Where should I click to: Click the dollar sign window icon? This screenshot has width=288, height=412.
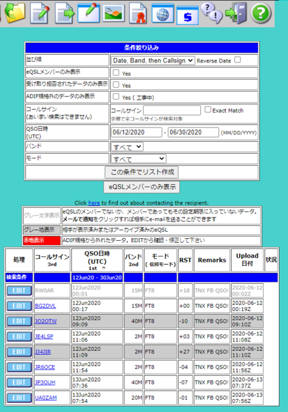[x=187, y=15]
